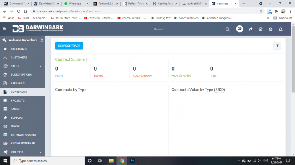Click the New Contract button
The height and width of the screenshot is (165, 295).
69,46
